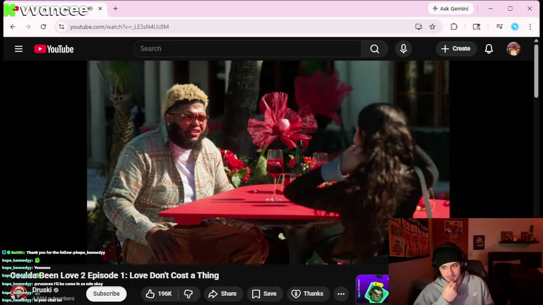
Task: Go to YouTube home via logo
Action: [54, 49]
